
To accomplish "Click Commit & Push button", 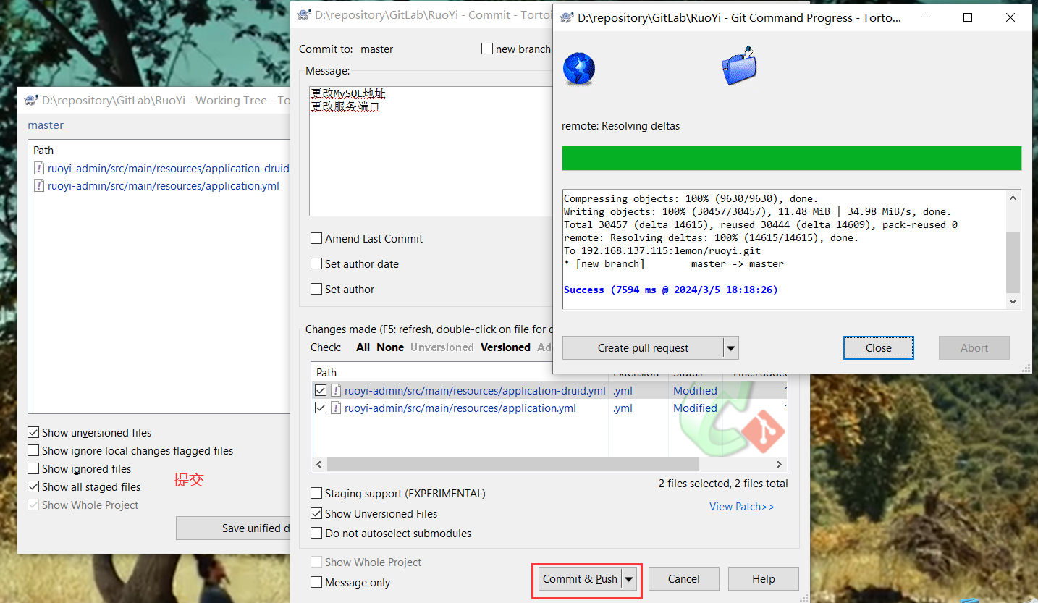I will pos(580,579).
